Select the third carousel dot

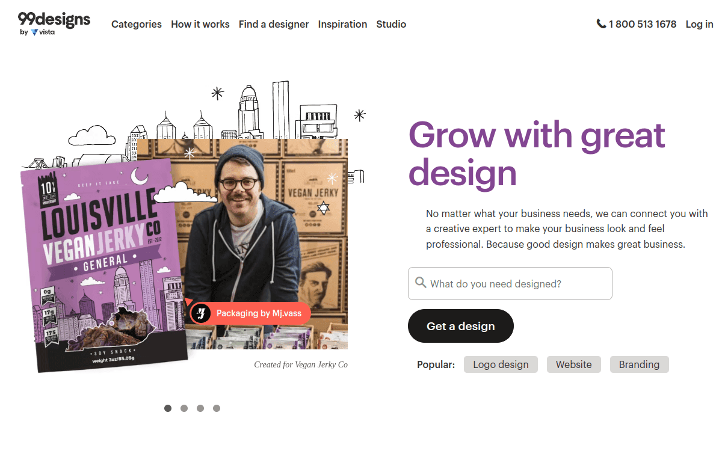[x=200, y=408]
